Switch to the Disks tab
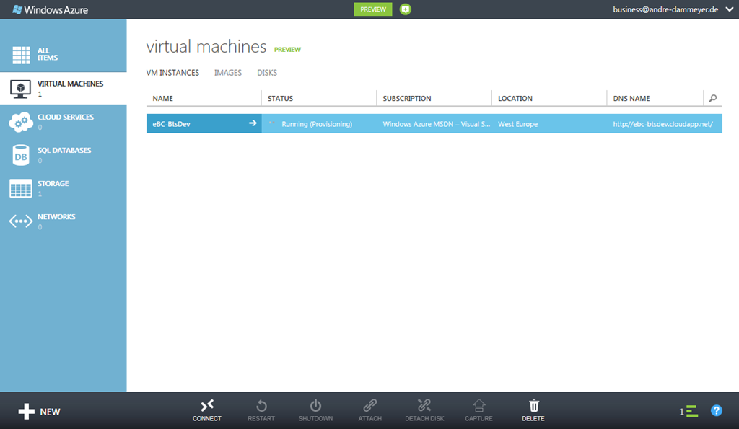 [267, 73]
